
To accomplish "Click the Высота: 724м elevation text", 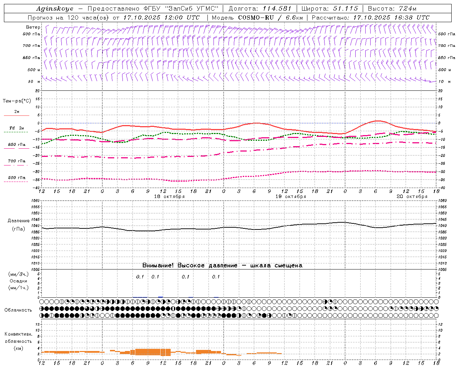I will [392, 9].
